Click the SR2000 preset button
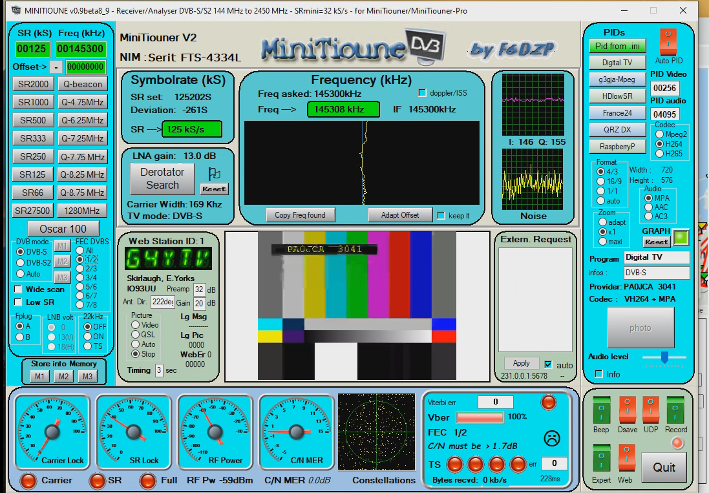709x493 pixels. click(34, 84)
